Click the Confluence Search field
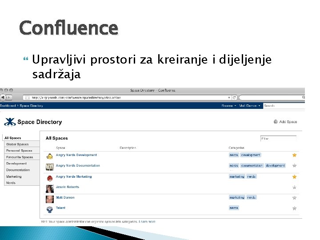The image size is (320, 240). [x=284, y=105]
